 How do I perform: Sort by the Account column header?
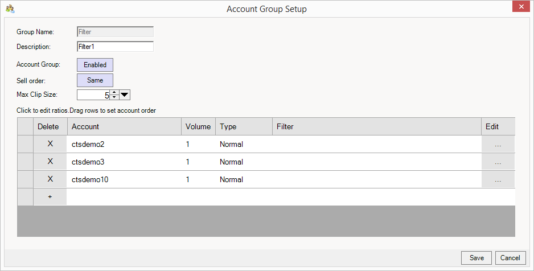click(x=124, y=126)
